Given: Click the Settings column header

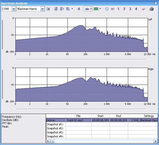Looking at the screenshot, I should coord(143,116).
